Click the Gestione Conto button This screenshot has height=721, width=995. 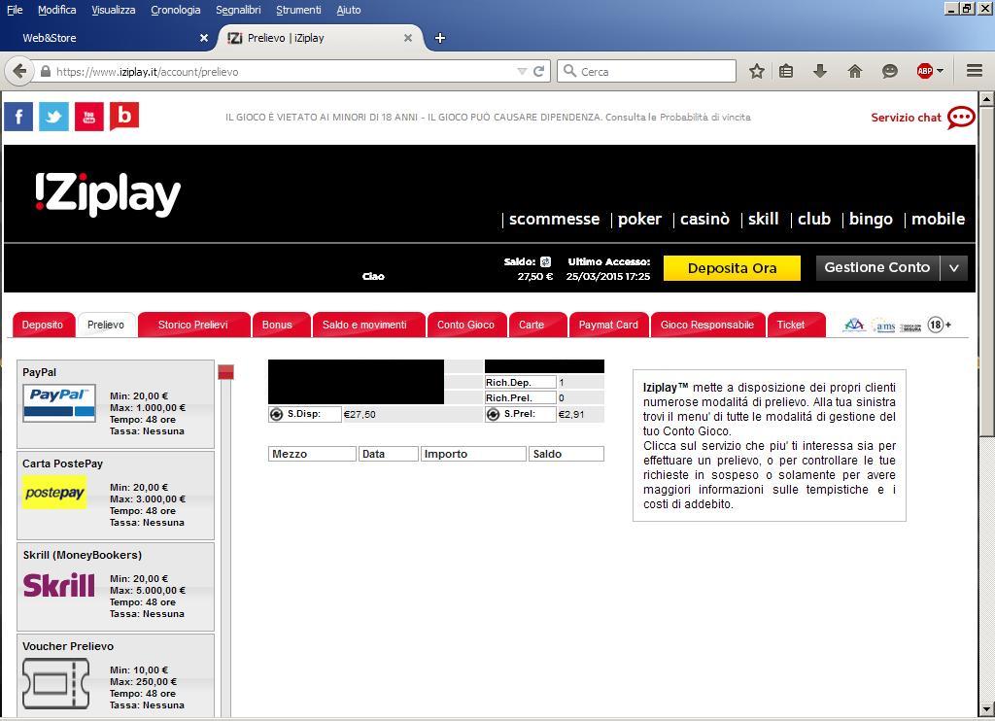pyautogui.click(x=877, y=268)
